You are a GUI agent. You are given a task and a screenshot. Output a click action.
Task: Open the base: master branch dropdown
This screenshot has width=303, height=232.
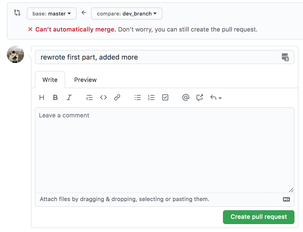(52, 14)
